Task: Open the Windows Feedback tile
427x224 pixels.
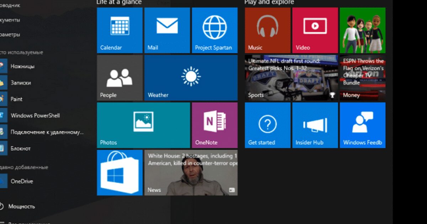Action: point(363,125)
